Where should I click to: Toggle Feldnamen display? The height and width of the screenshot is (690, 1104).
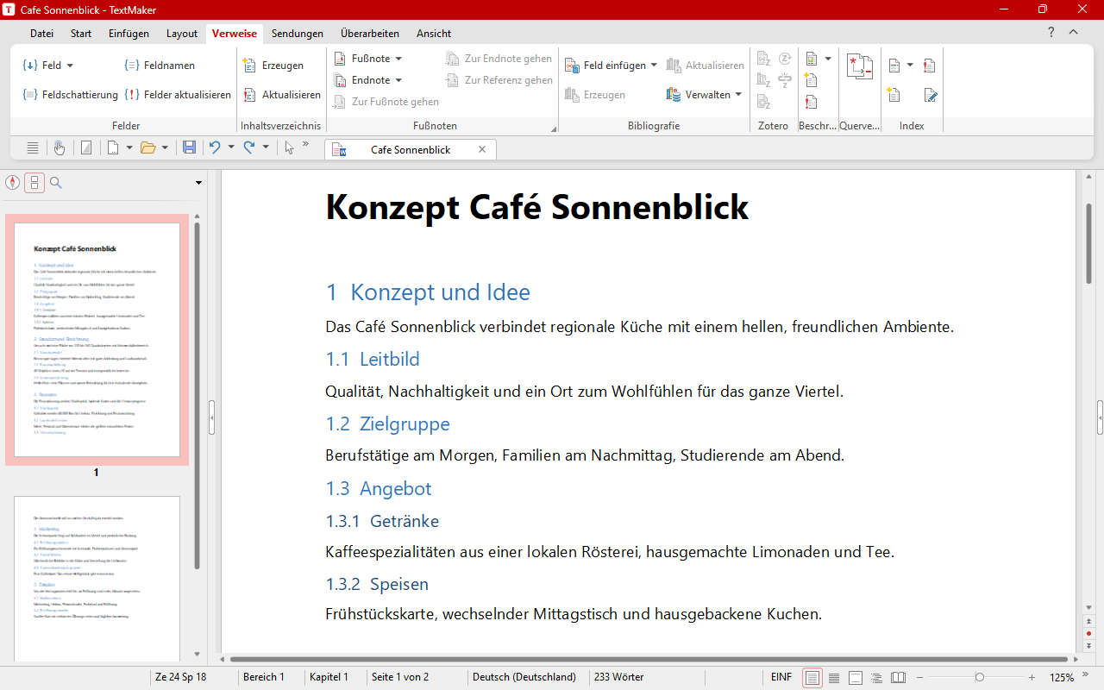tap(160, 66)
